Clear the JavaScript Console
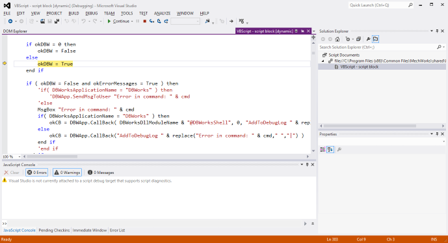 tap(12, 173)
